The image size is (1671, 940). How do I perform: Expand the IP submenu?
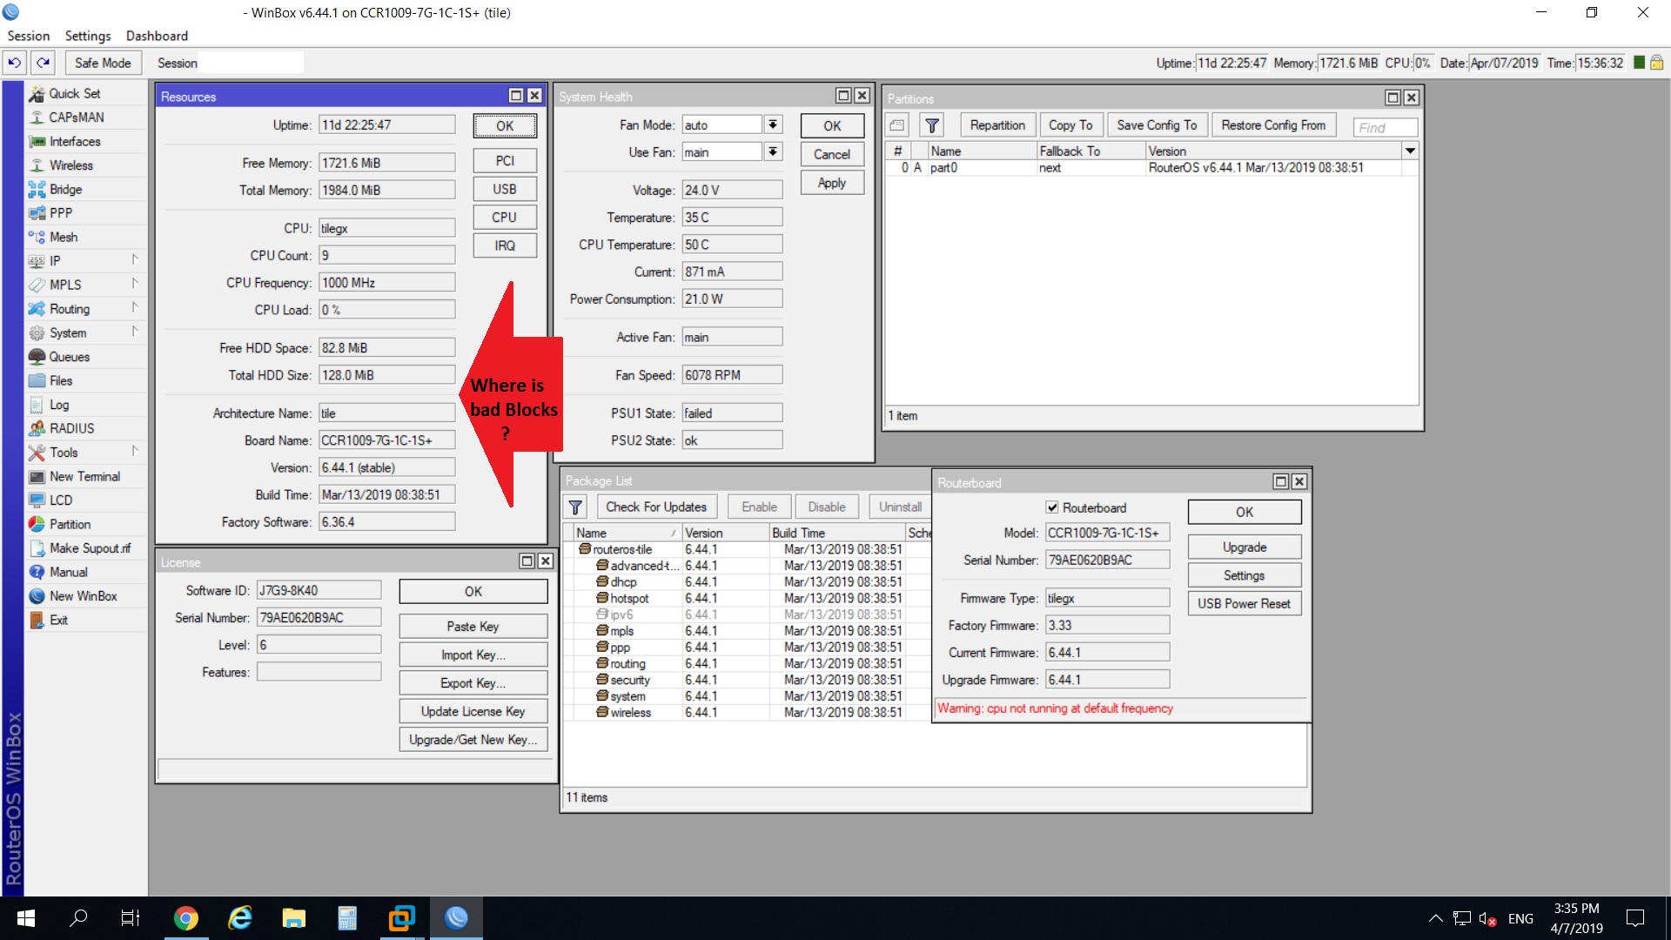(135, 259)
